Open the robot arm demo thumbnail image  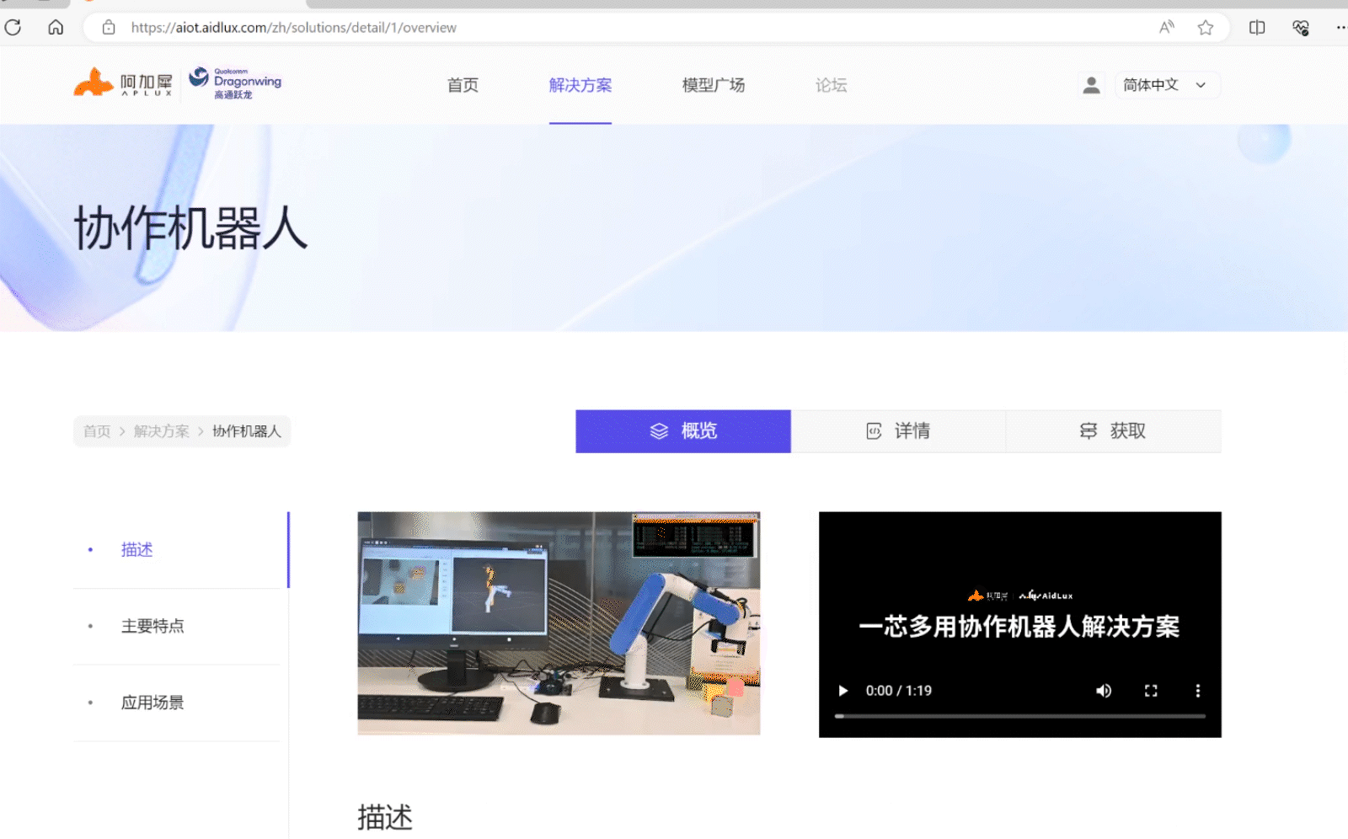pyautogui.click(x=559, y=623)
